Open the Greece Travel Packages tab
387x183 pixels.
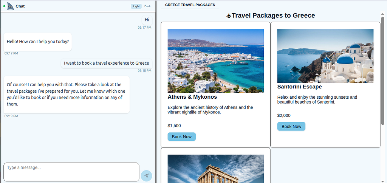pos(190,5)
